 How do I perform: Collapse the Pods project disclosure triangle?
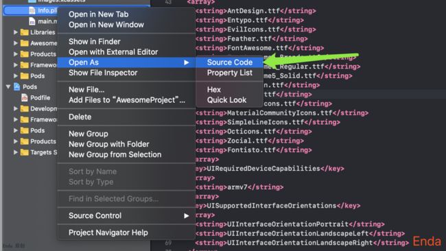[8, 86]
